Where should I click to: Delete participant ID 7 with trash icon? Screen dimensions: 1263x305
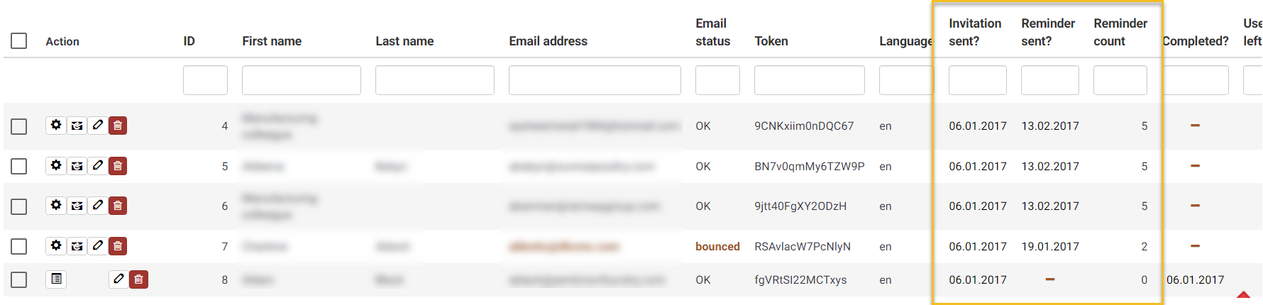118,246
